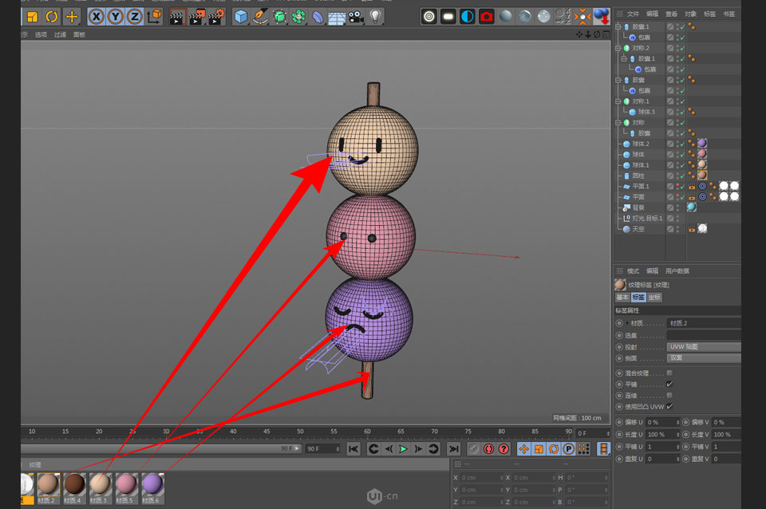Click the subdivision surface generator icon
This screenshot has width=766, height=509.
pyautogui.click(x=279, y=17)
